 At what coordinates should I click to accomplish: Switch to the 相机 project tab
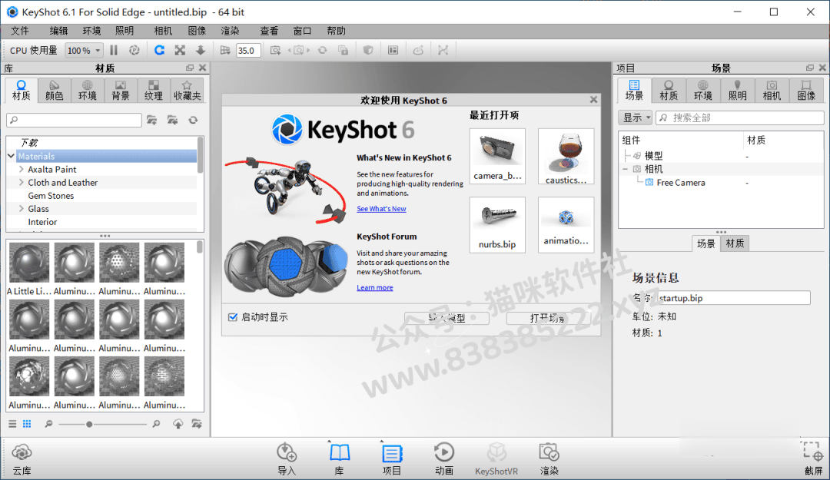(772, 90)
